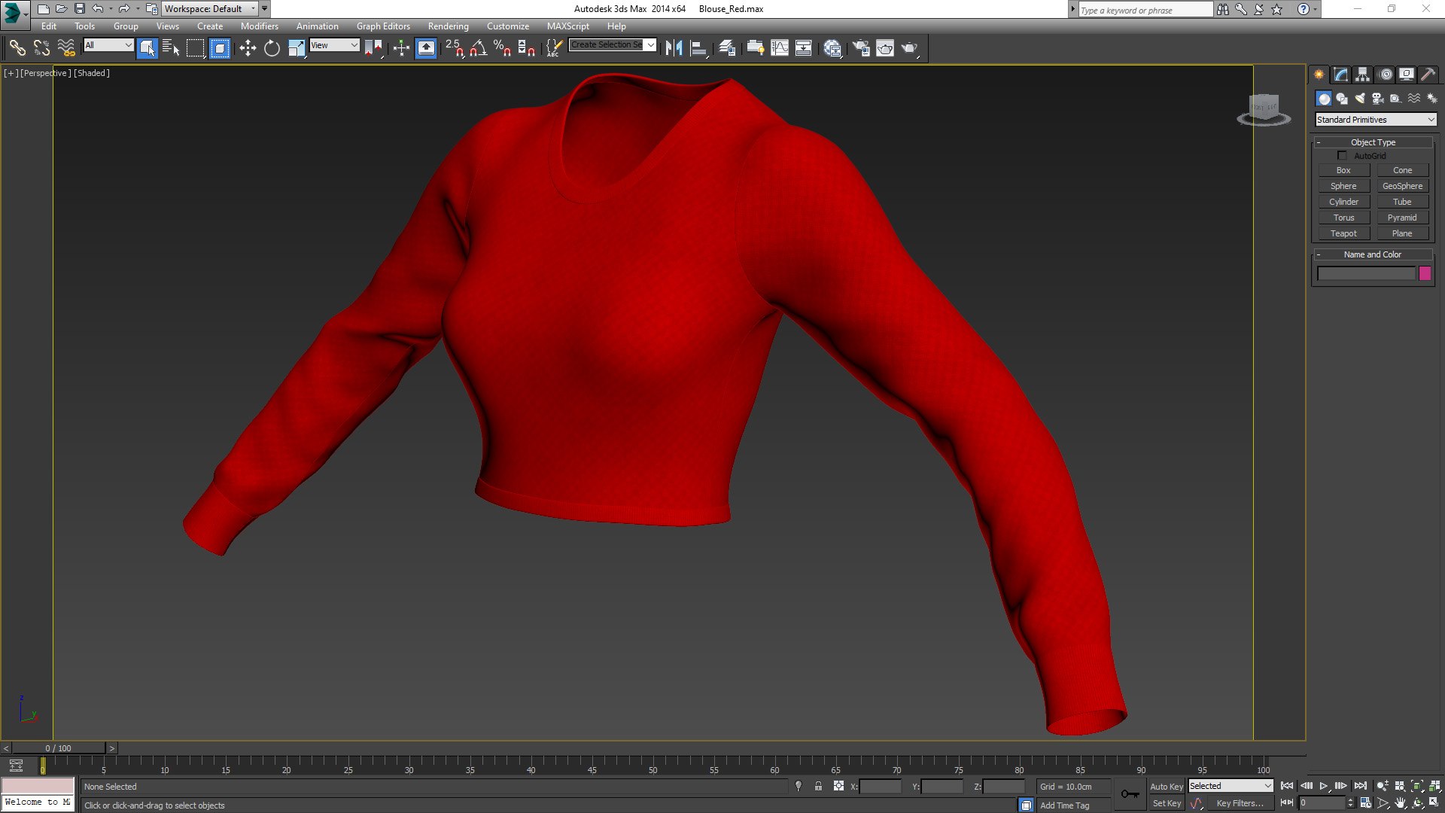Open the MAXScript menu
Image resolution: width=1445 pixels, height=813 pixels.
567,26
